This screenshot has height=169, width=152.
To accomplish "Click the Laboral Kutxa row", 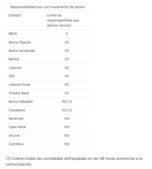I will [47, 85].
